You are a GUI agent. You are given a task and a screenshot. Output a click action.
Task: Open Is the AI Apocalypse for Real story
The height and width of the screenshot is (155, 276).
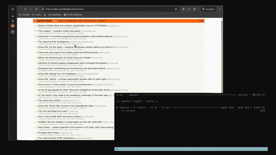[x=74, y=90]
